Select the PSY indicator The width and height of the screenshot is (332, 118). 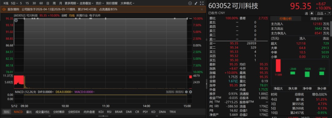[145, 112]
